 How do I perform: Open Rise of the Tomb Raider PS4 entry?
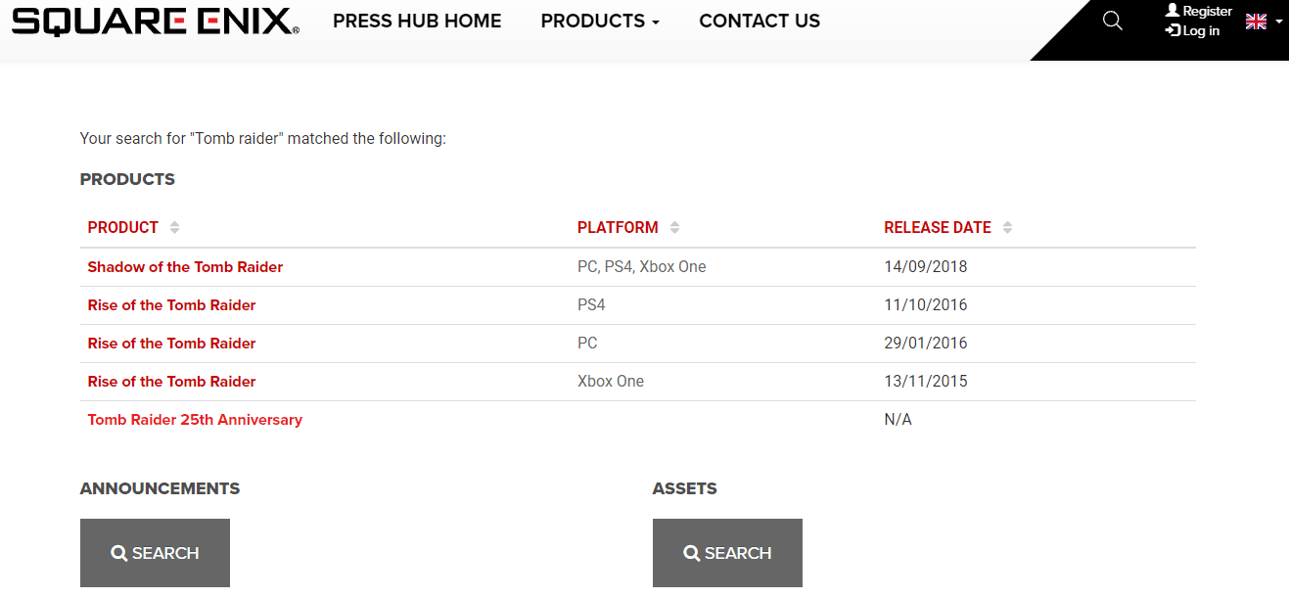click(171, 304)
